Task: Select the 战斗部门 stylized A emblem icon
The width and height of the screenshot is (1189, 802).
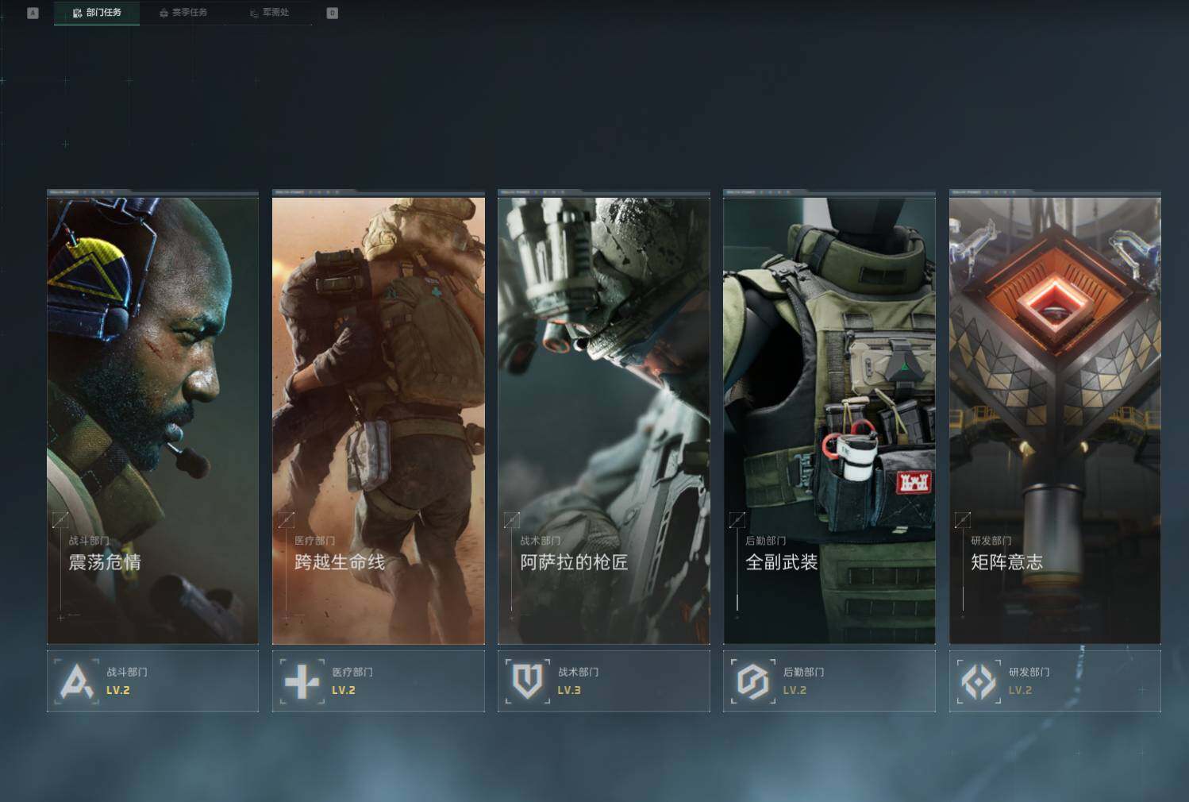Action: pyautogui.click(x=76, y=681)
